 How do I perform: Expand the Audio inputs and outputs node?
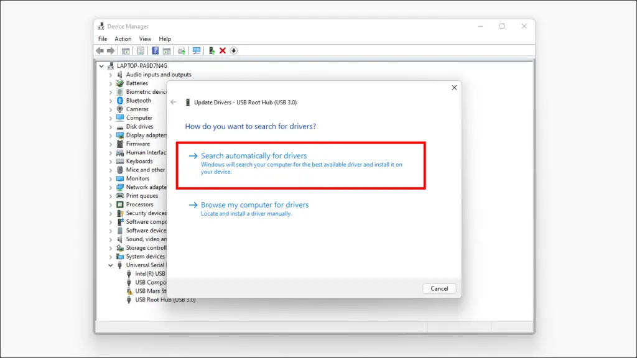[x=111, y=75]
